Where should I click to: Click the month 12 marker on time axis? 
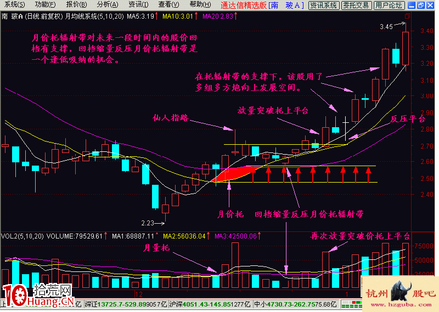(x=139, y=294)
